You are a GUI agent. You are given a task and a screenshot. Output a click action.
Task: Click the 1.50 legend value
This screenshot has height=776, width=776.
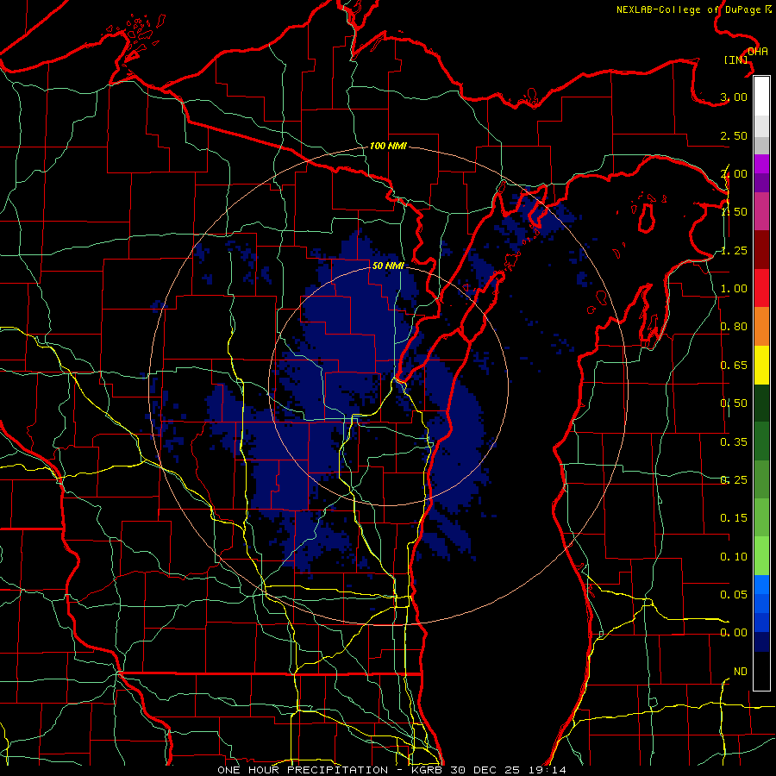pos(734,212)
